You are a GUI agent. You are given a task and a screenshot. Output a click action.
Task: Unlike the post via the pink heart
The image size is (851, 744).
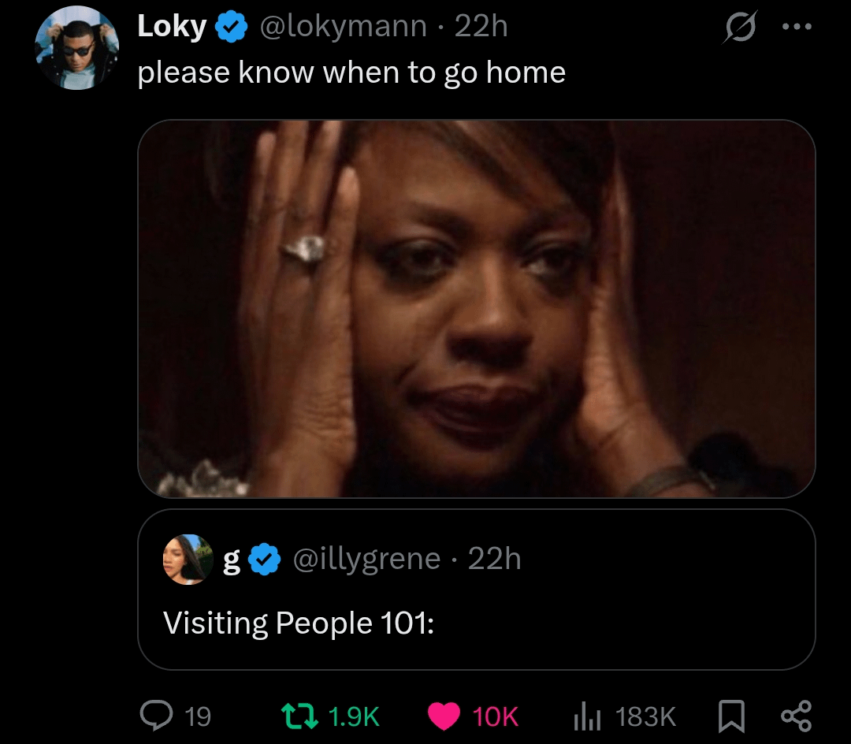click(444, 716)
